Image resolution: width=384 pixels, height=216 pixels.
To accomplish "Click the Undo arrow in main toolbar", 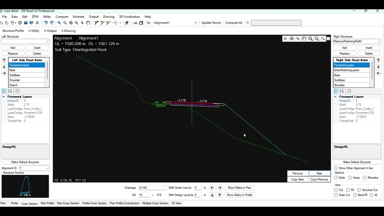I will pyautogui.click(x=46, y=23).
